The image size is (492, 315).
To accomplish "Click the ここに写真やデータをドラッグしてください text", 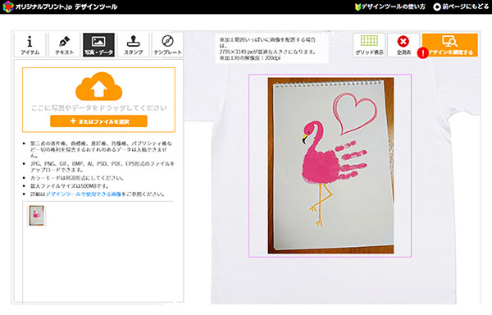I will point(99,108).
